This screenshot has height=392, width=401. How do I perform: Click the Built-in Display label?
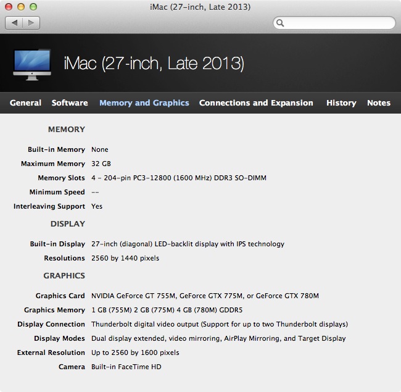[57, 244]
